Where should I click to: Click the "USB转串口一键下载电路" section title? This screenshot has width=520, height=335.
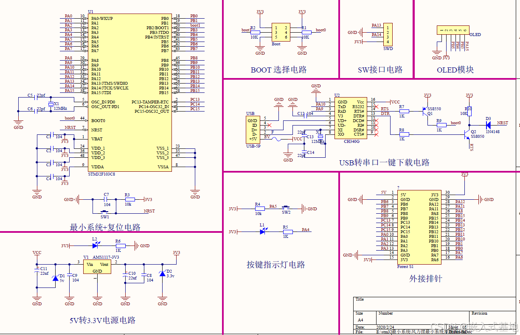click(384, 162)
